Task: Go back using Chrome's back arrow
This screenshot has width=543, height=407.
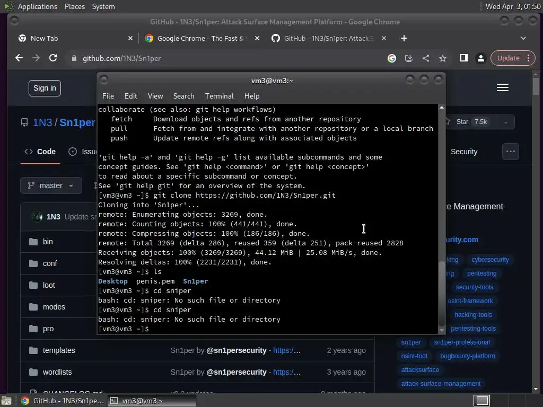Action: coord(19,58)
